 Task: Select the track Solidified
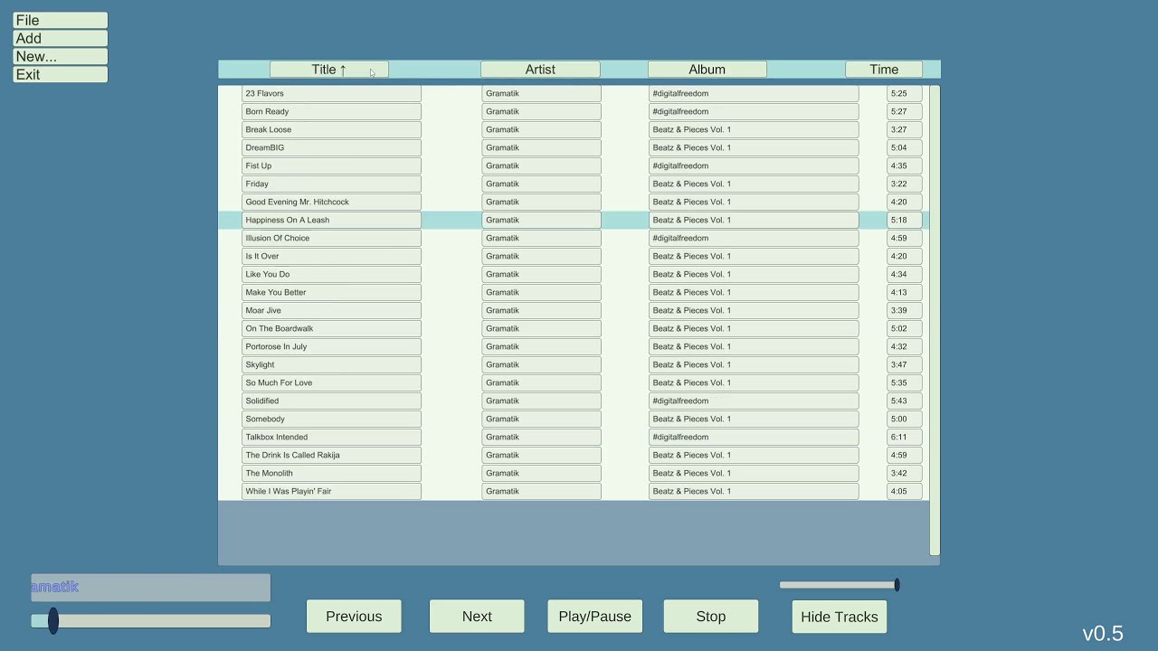(x=331, y=401)
